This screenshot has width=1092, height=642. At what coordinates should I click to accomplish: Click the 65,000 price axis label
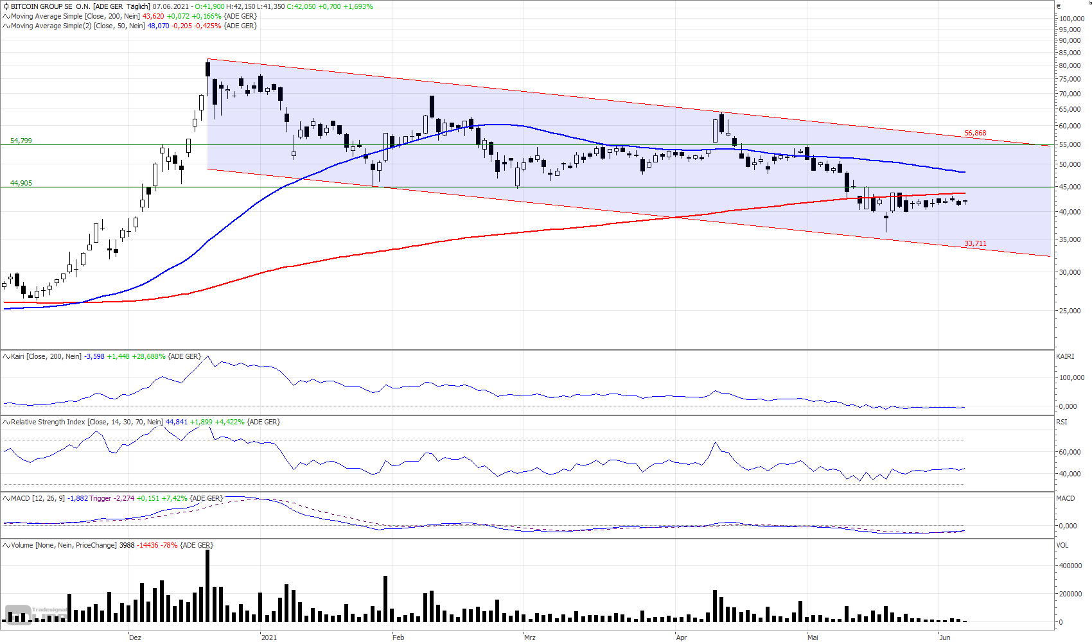(x=1070, y=109)
